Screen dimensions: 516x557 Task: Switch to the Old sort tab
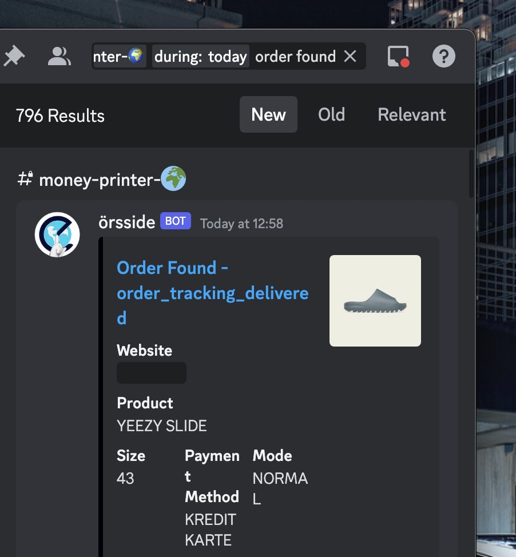[x=331, y=114]
